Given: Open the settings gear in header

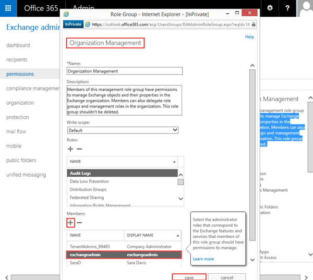Looking at the screenshot, I should (270, 8).
